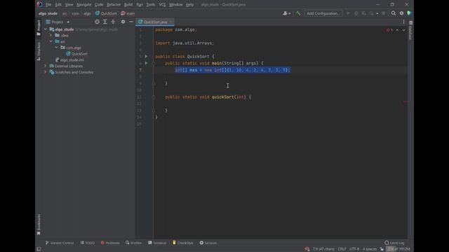Click tool window quick-access icon bottom-left

pos(39,249)
